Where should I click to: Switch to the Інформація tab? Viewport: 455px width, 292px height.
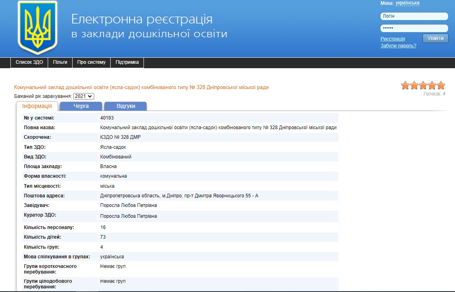tap(37, 106)
